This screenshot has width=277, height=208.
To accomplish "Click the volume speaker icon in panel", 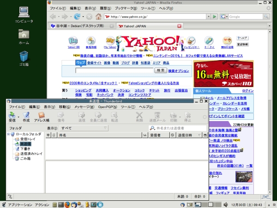I will [226, 205].
